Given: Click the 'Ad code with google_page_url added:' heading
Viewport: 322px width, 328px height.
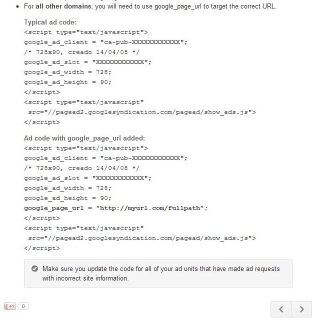Looking at the screenshot, I should [84, 138].
